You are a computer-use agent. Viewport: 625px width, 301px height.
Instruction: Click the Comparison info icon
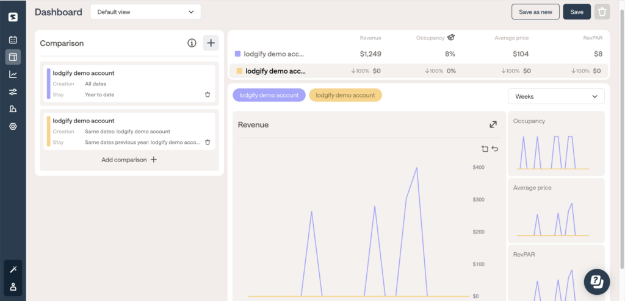192,43
